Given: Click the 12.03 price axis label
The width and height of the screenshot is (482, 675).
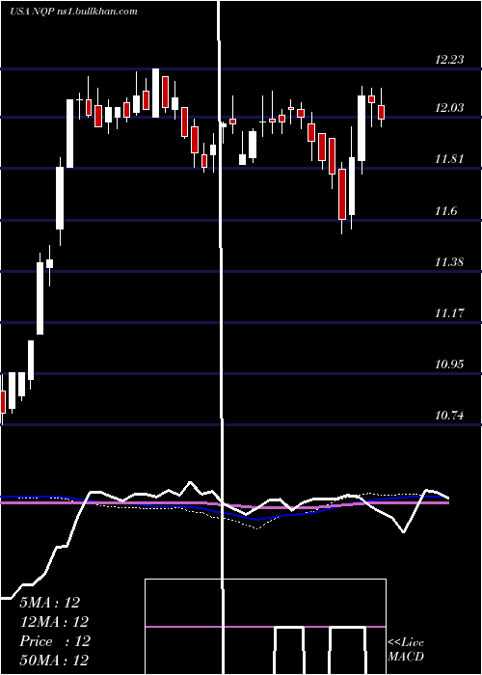Looking at the screenshot, I should pos(449,108).
